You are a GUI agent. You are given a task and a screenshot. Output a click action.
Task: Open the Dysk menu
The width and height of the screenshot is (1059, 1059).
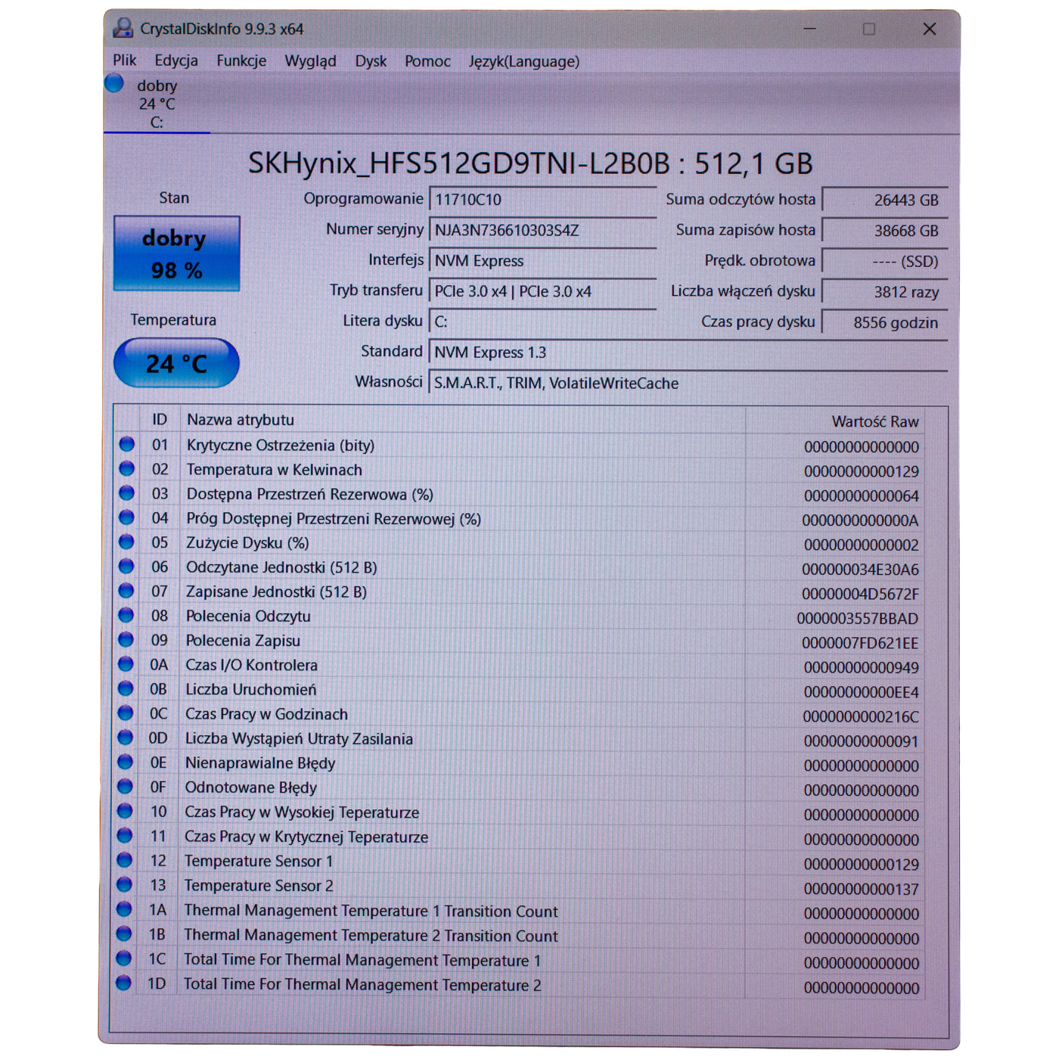(x=371, y=61)
